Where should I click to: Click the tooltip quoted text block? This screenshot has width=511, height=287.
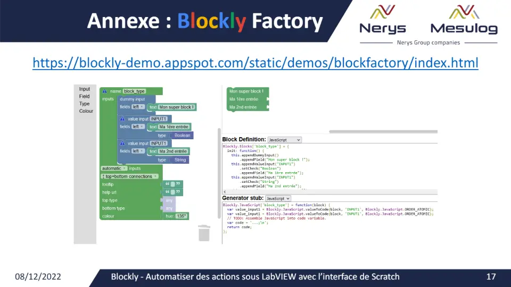[x=172, y=184]
